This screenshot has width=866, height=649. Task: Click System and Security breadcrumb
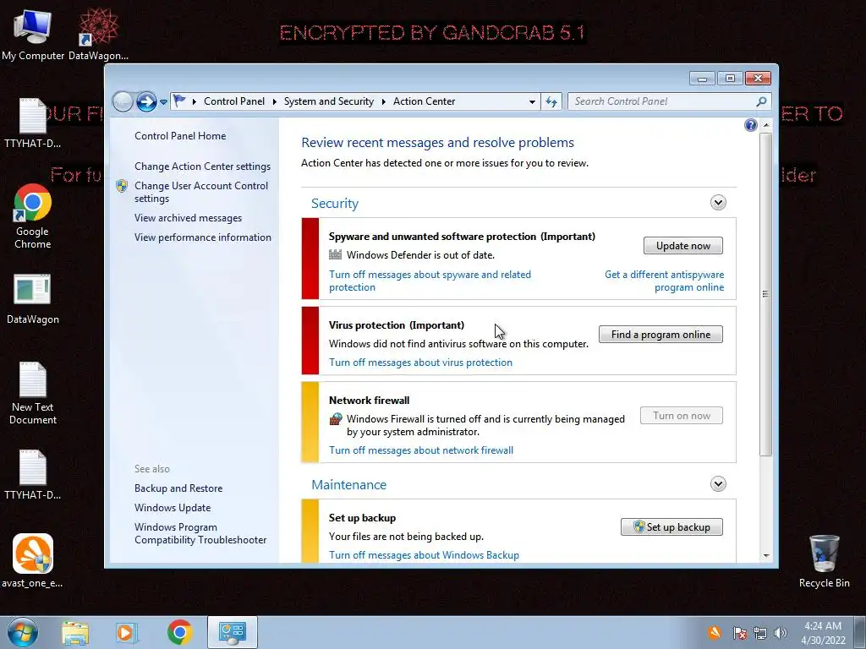[x=329, y=101]
